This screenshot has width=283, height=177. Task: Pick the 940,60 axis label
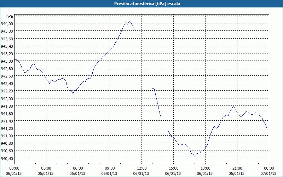(x=7, y=151)
